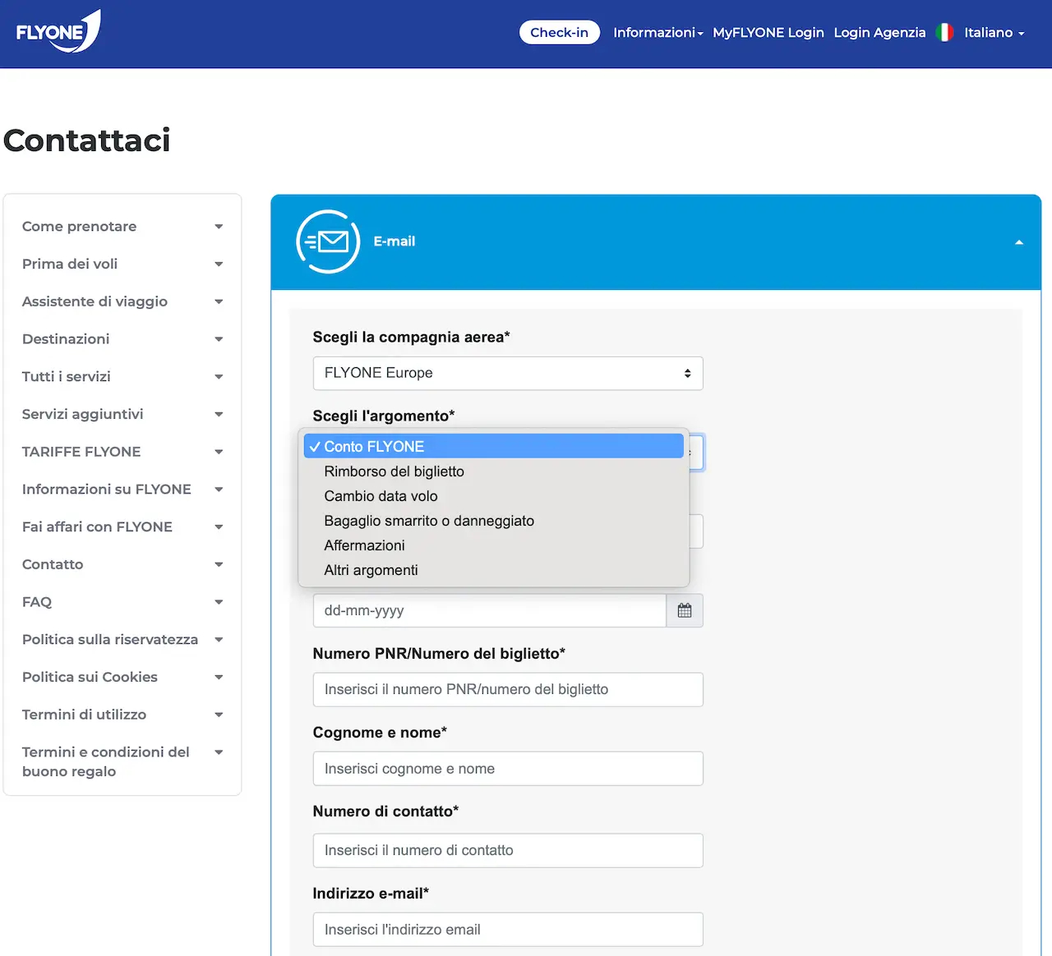
Task: Open the Italiano language dropdown
Action: click(994, 32)
